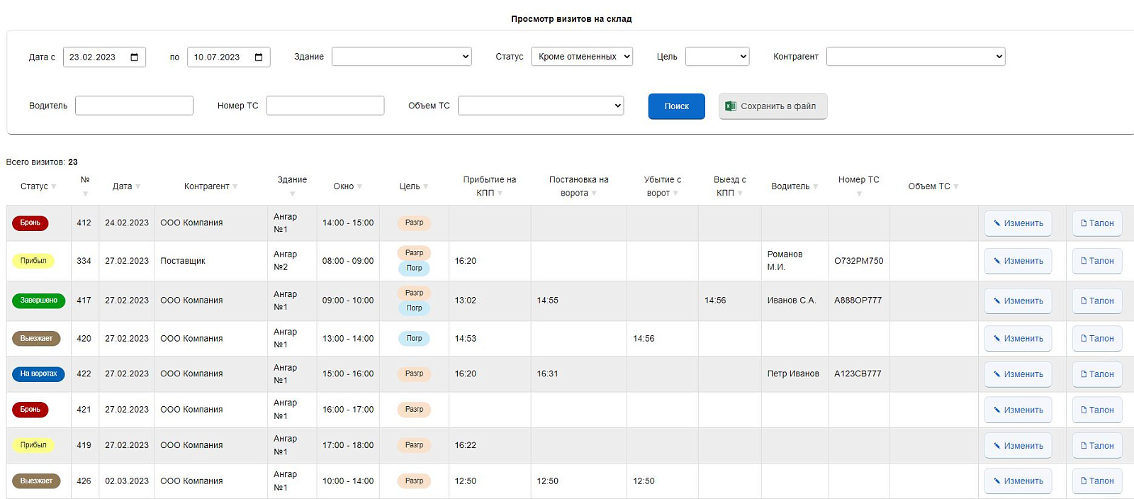The image size is (1134, 499).
Task: Click 'Изменить' for visit 334
Action: click(x=1018, y=261)
